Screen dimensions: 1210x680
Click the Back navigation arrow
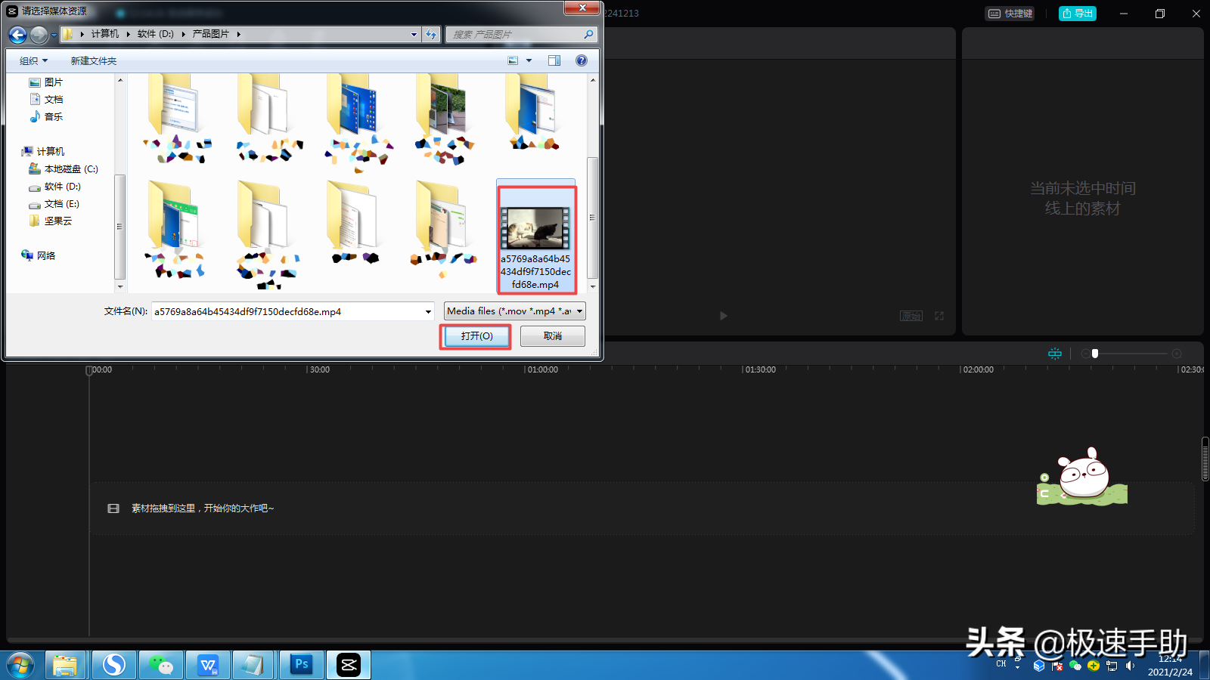(x=17, y=35)
